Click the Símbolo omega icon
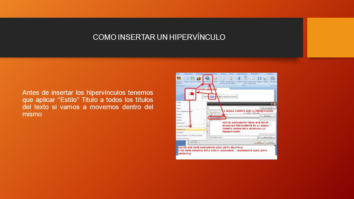The height and width of the screenshot is (199, 354). click(x=259, y=78)
